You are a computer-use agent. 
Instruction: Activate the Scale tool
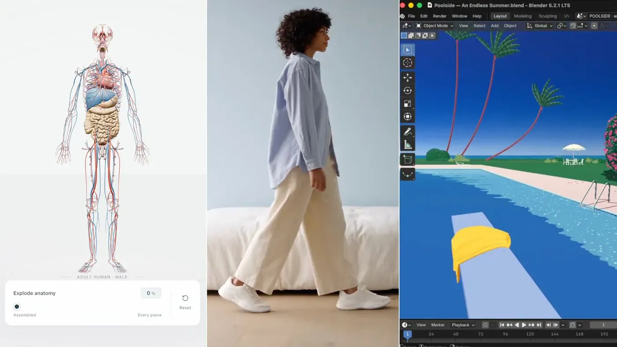pos(408,104)
